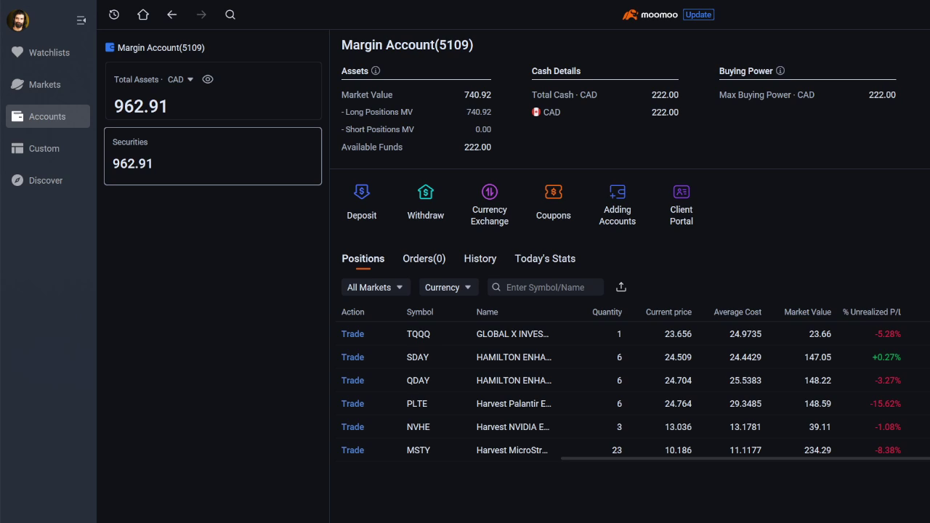Open the Today's Stats tab
Screen dimensions: 930x523
pos(544,259)
